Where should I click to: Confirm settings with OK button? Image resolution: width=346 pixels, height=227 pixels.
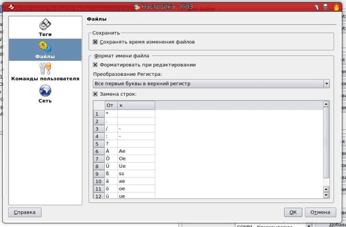pyautogui.click(x=293, y=212)
